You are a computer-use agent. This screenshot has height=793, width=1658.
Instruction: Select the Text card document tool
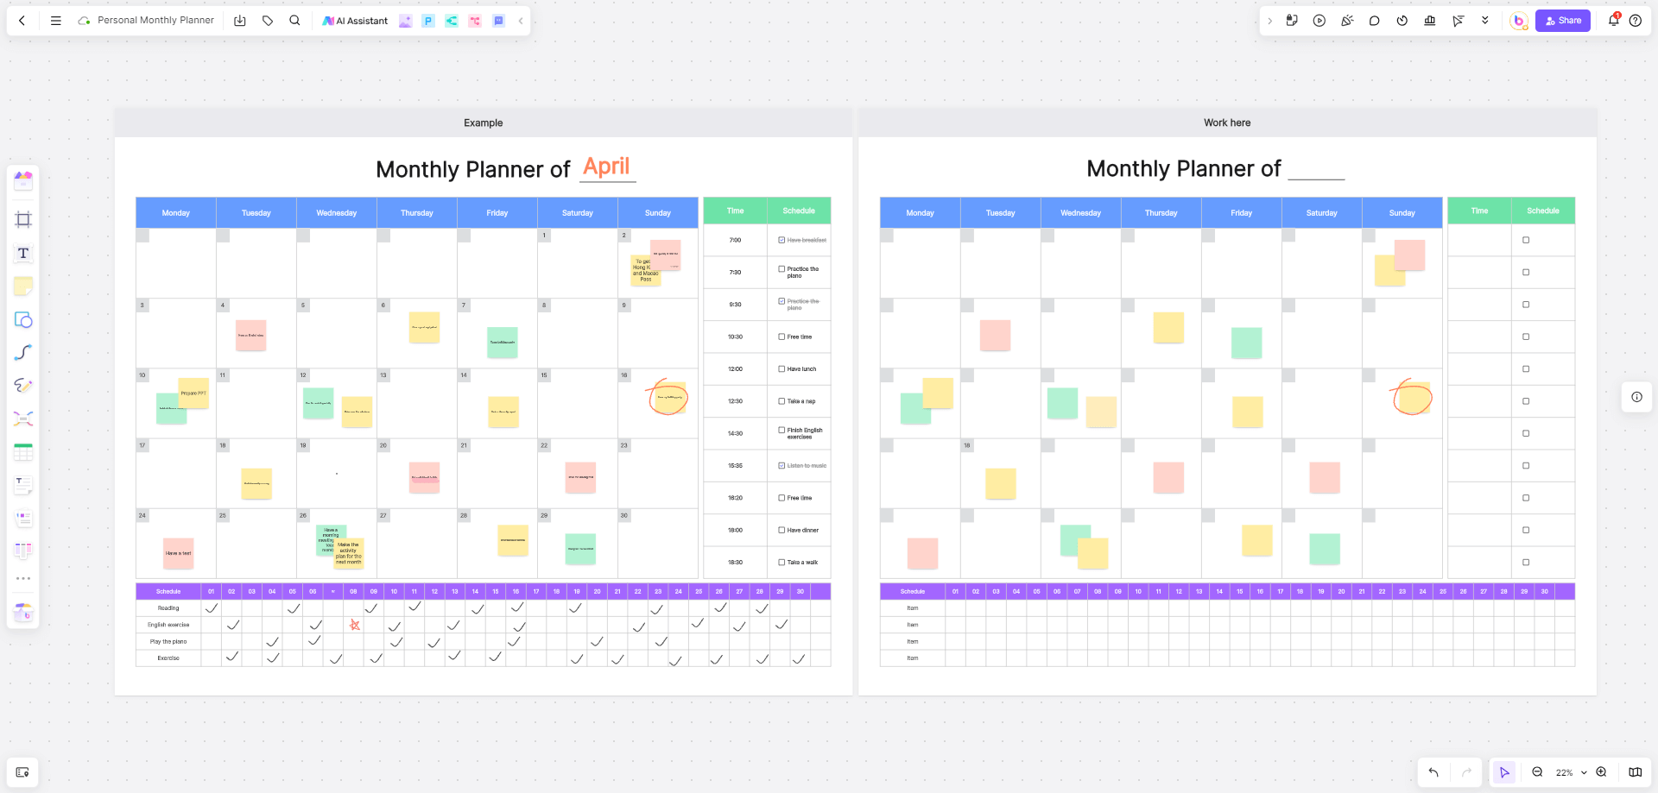click(x=23, y=486)
